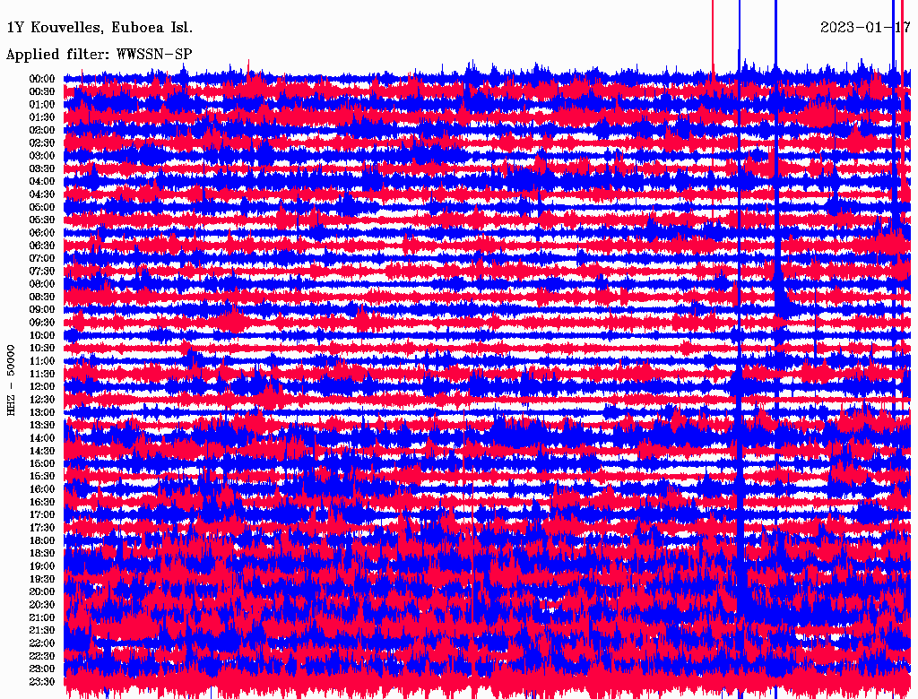Image resolution: width=918 pixels, height=699 pixels.
Task: Click the 00:00 time label
Action: tap(42, 79)
